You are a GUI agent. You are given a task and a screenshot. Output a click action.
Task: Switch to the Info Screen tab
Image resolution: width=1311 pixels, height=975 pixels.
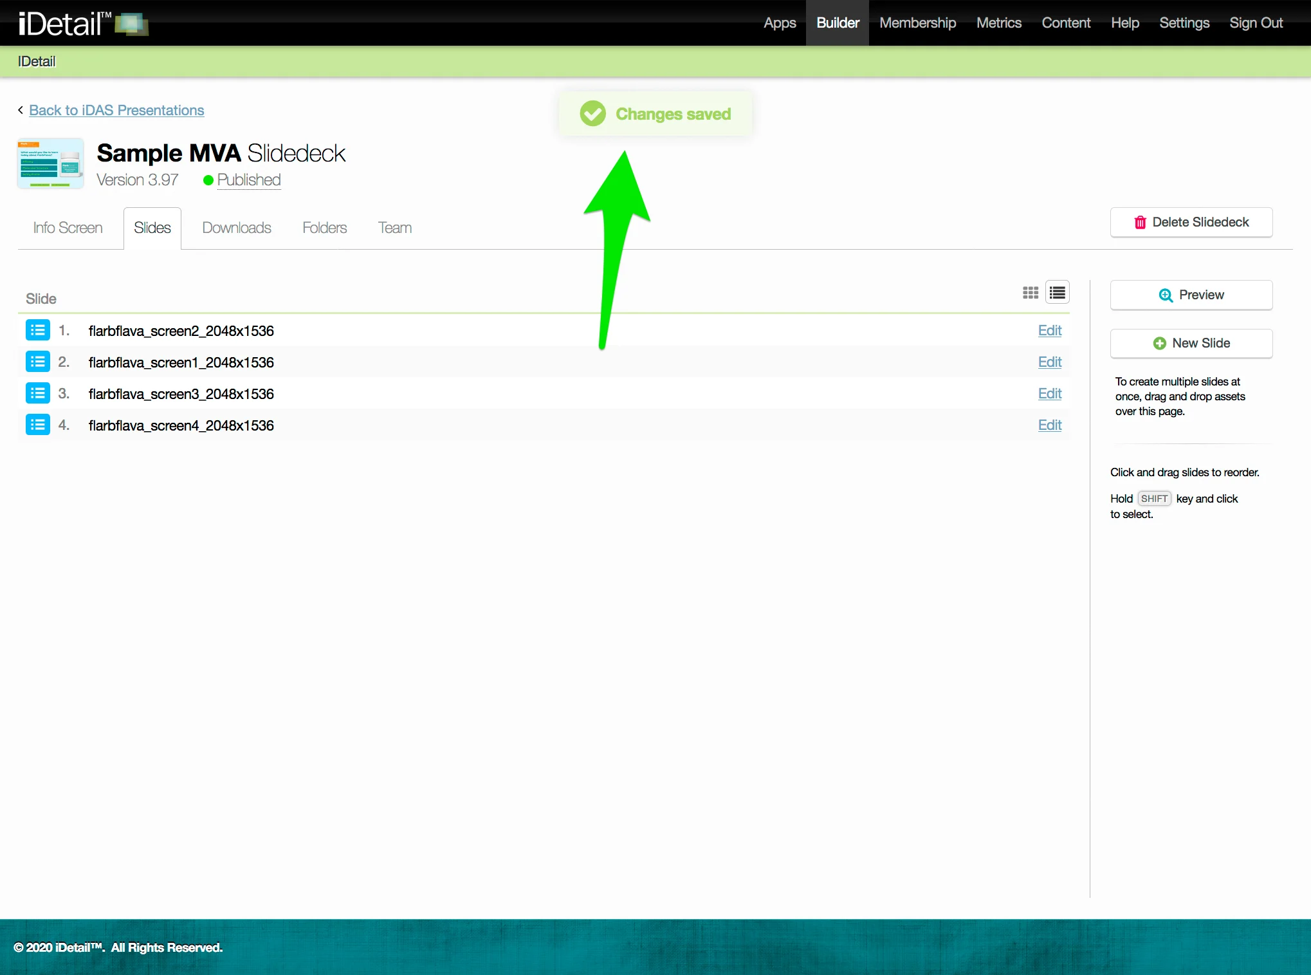[68, 228]
